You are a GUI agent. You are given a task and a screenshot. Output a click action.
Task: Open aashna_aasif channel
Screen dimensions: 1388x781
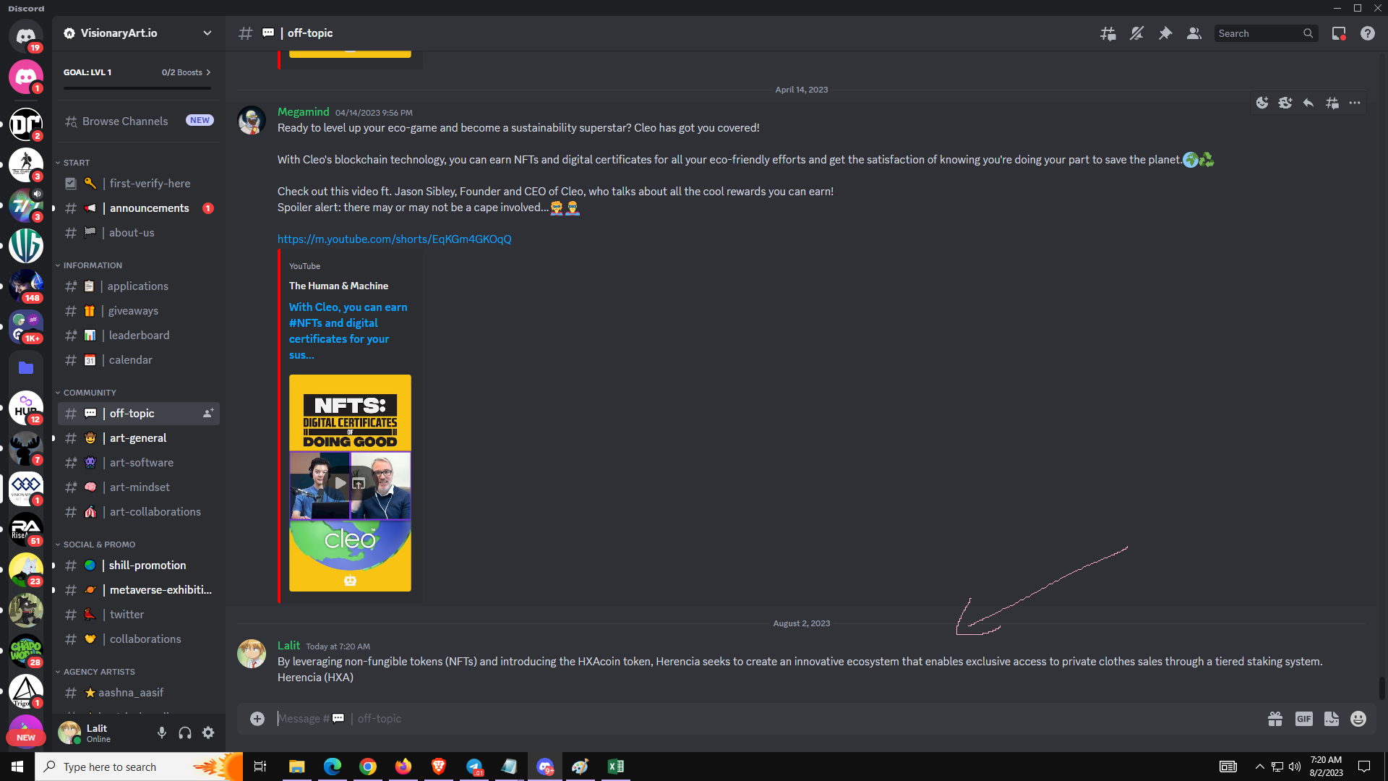click(139, 693)
